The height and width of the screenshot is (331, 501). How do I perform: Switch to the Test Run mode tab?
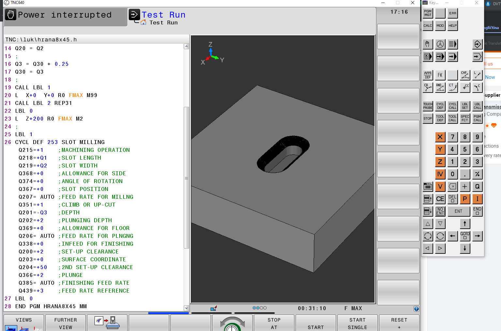coord(163,18)
